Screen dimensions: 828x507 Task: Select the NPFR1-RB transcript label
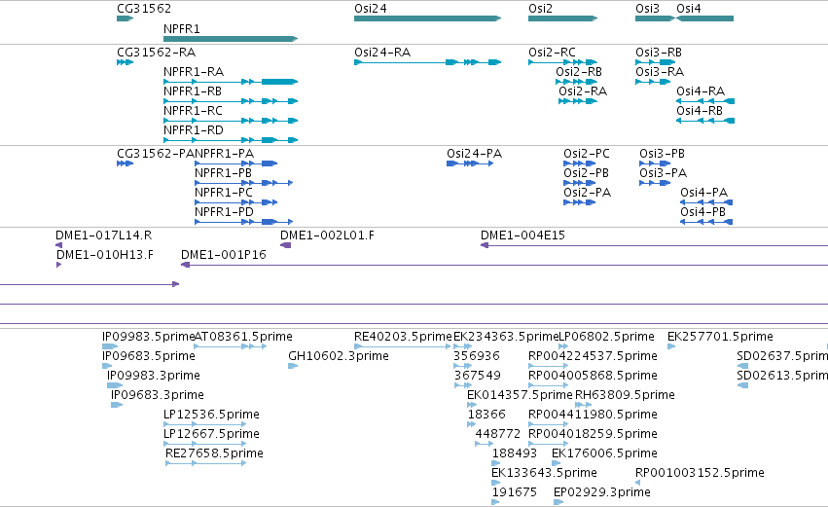tap(193, 91)
